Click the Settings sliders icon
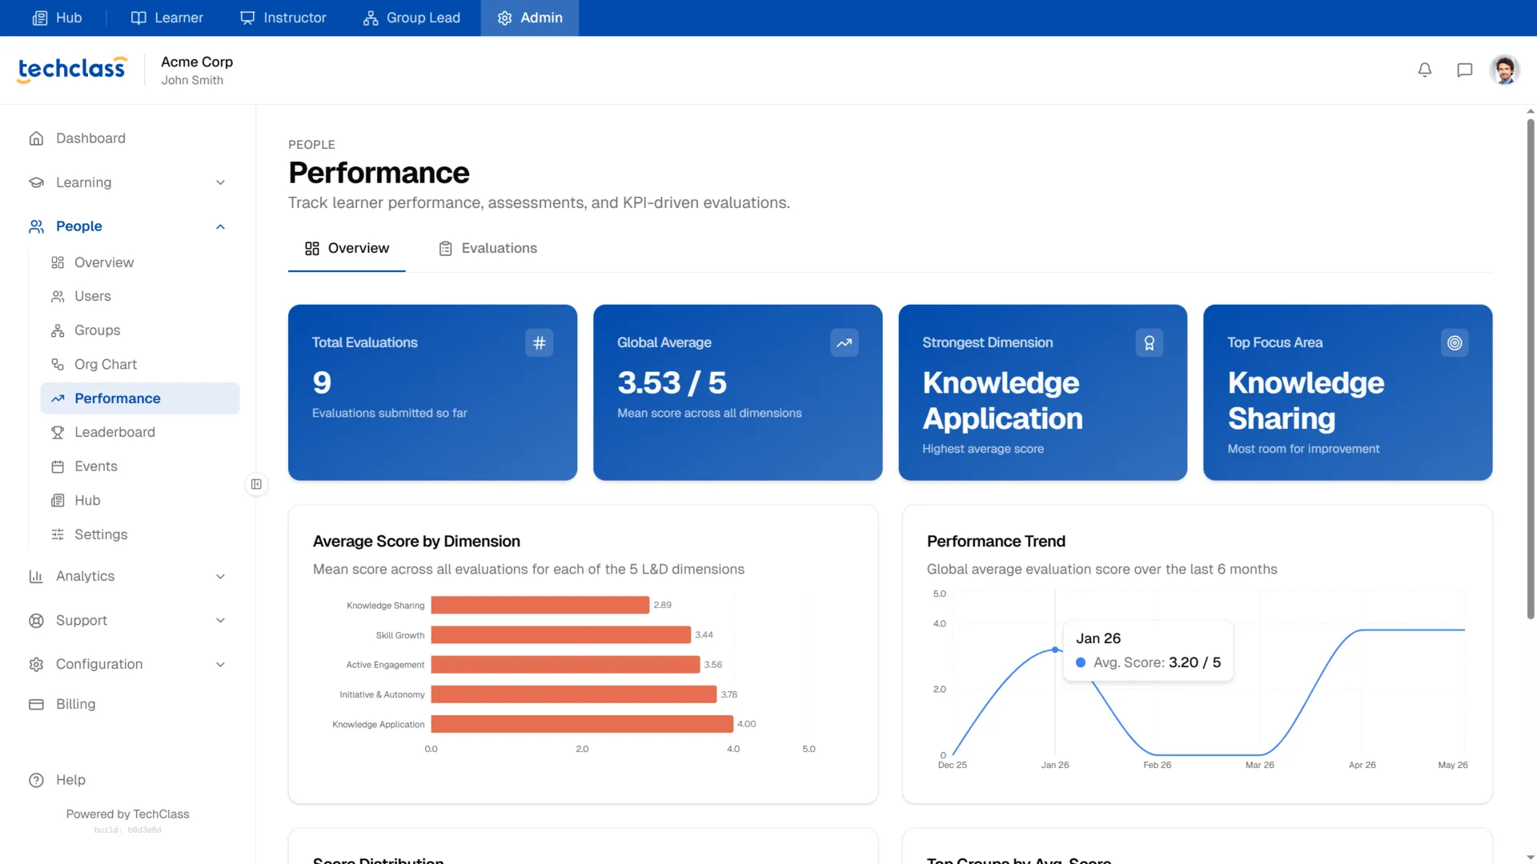This screenshot has width=1537, height=864. 58,534
